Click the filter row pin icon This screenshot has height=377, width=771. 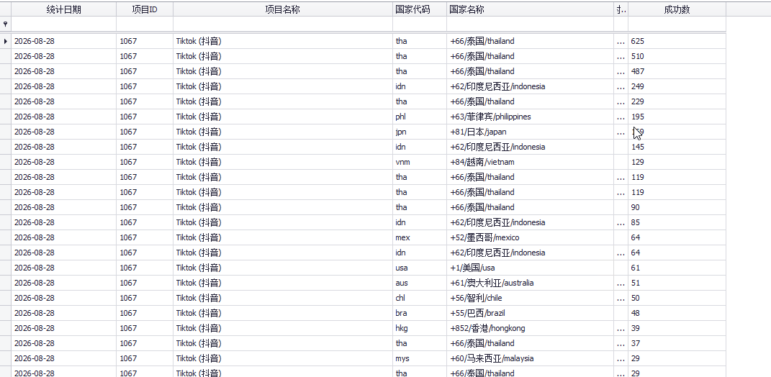pyautogui.click(x=6, y=24)
